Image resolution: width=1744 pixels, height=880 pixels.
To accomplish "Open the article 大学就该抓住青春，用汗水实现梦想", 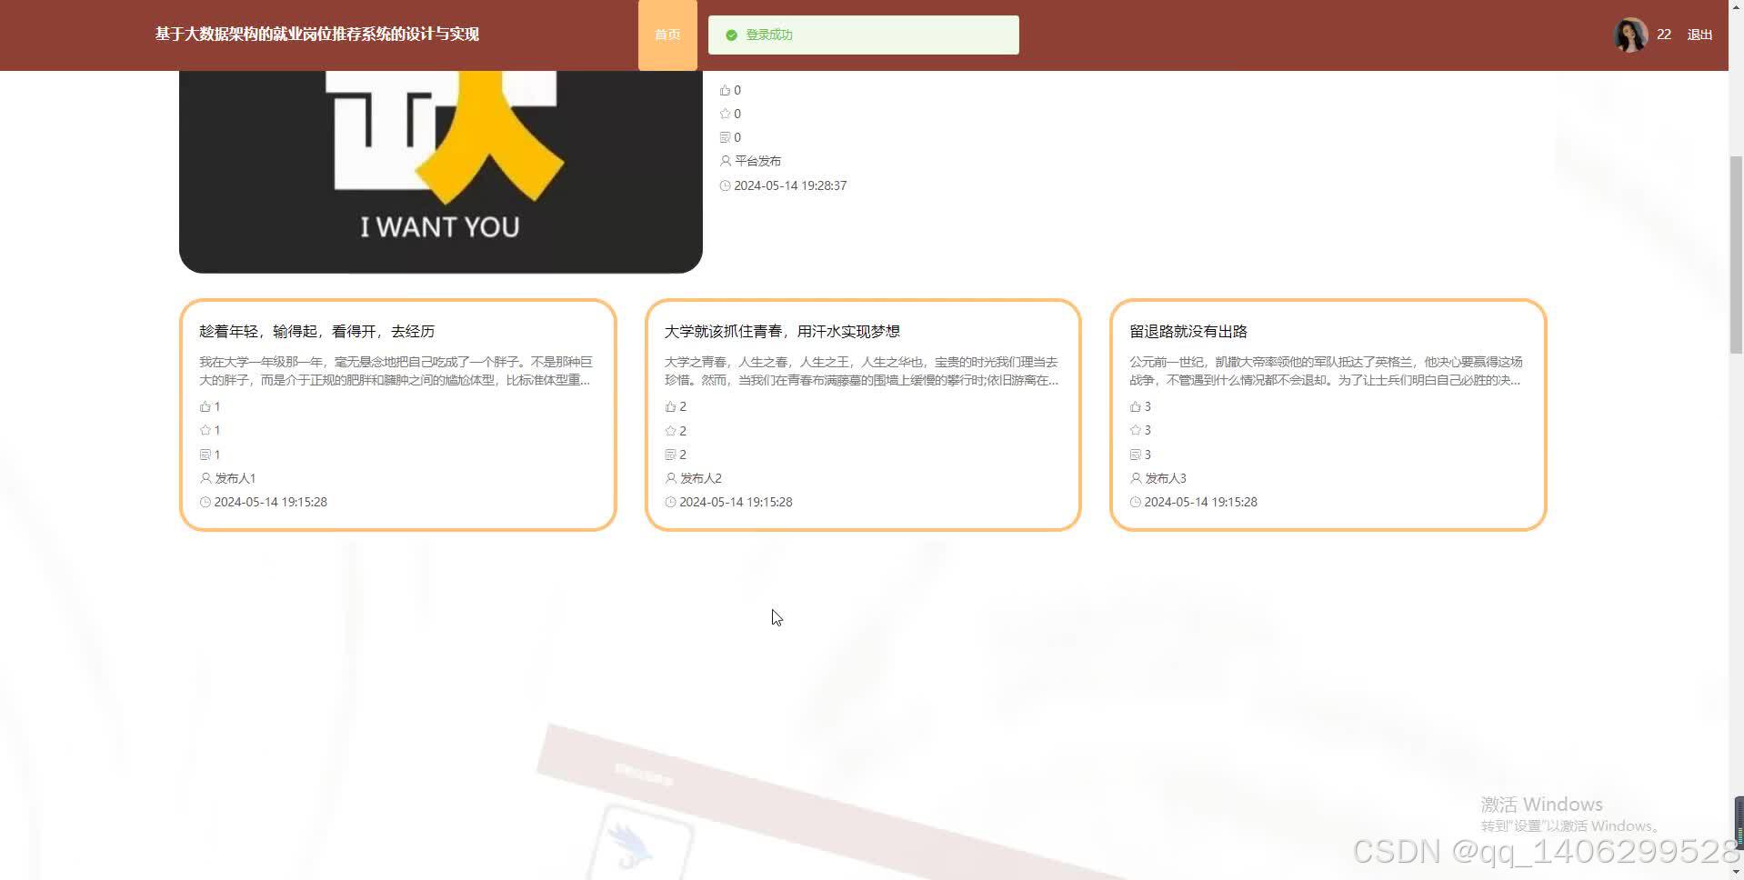I will click(x=782, y=331).
